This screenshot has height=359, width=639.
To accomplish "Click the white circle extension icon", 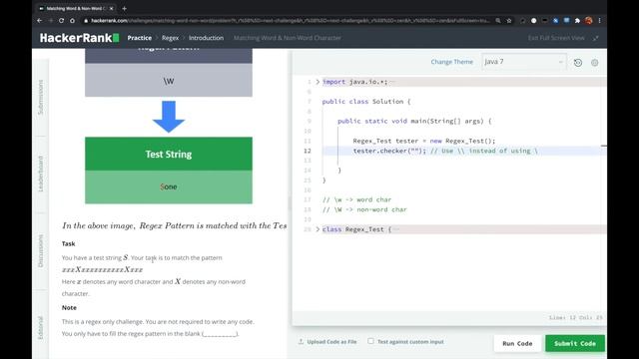I will [x=533, y=20].
